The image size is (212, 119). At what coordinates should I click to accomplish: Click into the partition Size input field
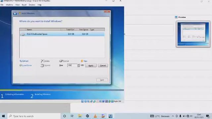(72, 65)
